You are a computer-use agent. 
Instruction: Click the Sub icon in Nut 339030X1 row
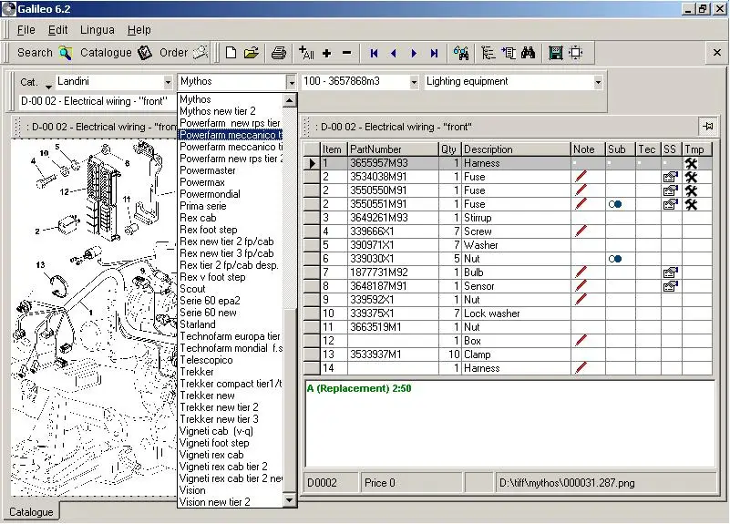(616, 259)
